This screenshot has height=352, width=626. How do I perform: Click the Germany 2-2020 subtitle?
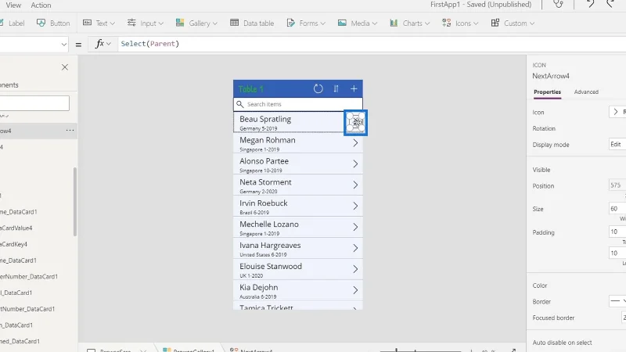(x=258, y=192)
